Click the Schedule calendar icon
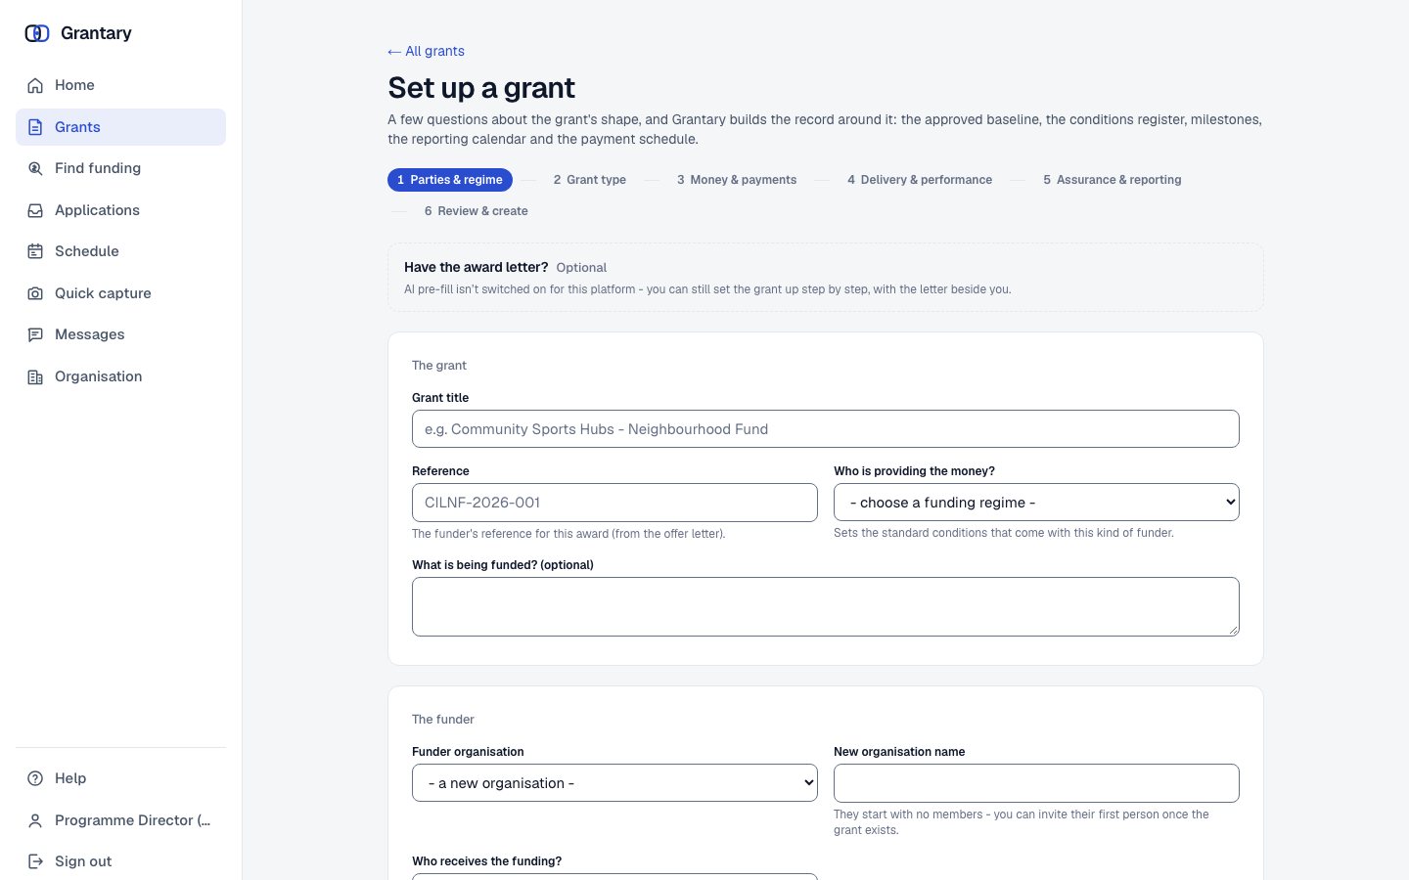The width and height of the screenshot is (1409, 880). click(35, 251)
